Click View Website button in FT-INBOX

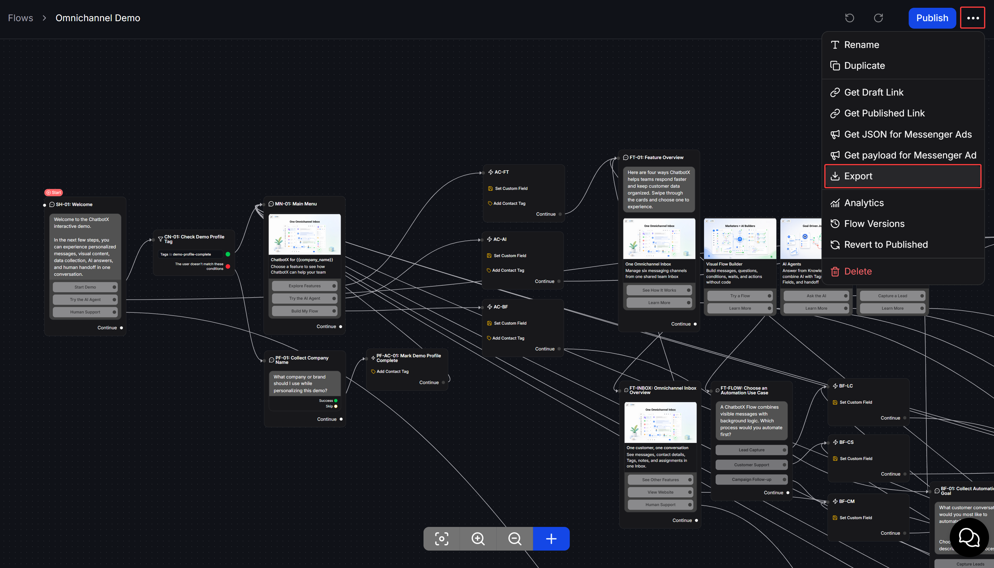tap(660, 492)
